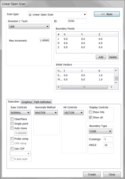125x179 pixels.
Task: Switch to the Execution tab
Action: (14, 101)
